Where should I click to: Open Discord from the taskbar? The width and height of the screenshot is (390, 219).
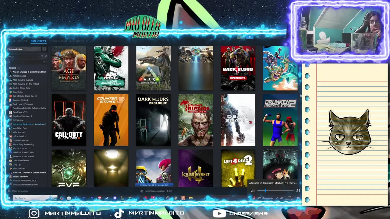[x=115, y=198]
